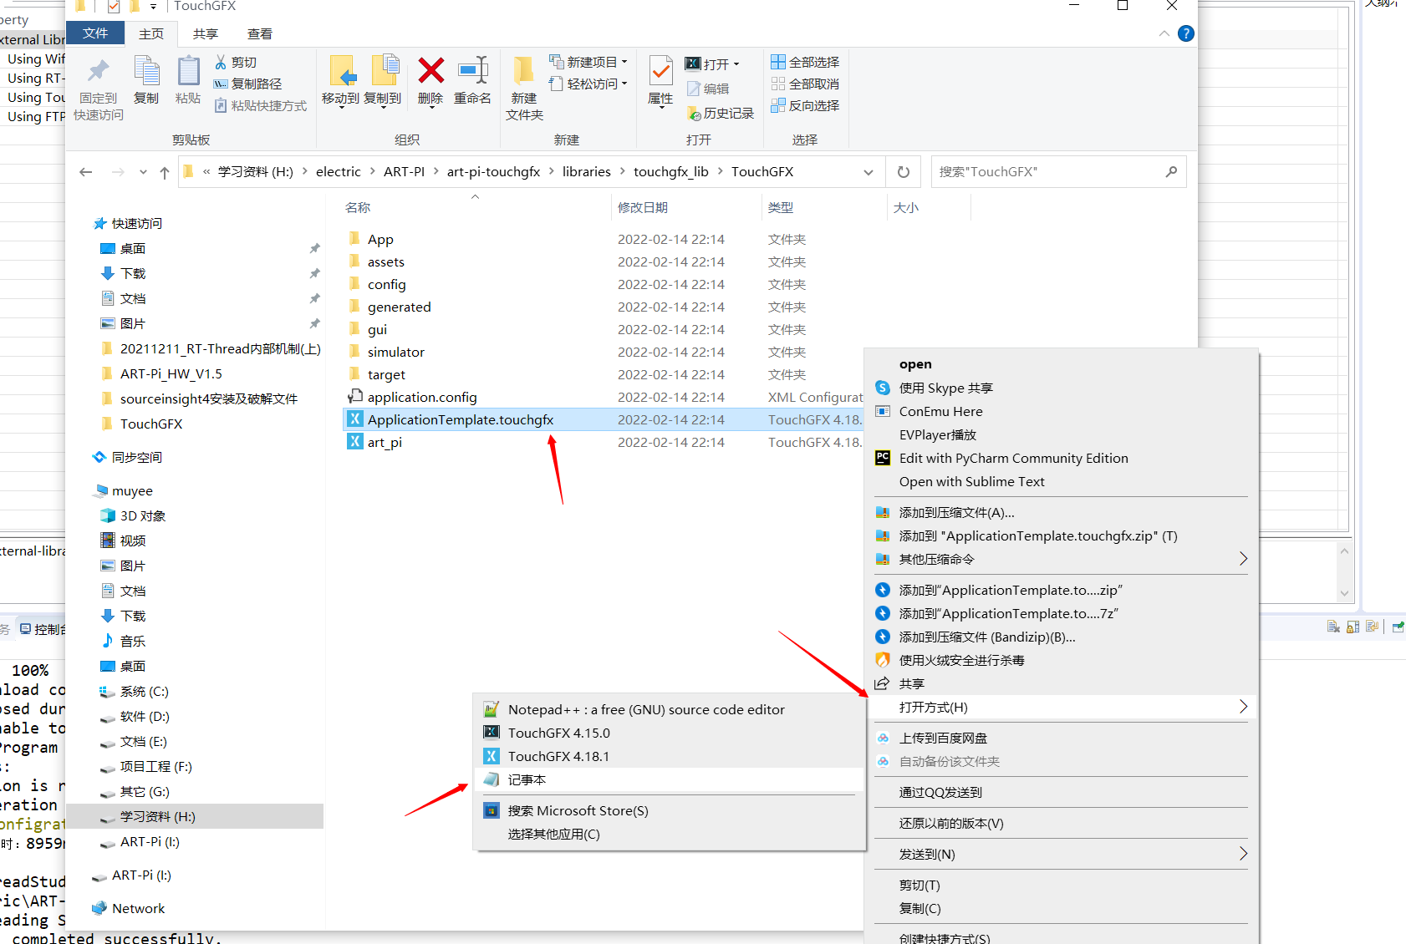This screenshot has width=1406, height=944.
Task: Click Select all in ribbon
Action: 805,63
